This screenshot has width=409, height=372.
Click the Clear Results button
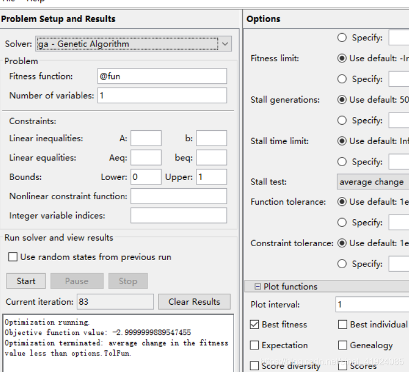pos(194,302)
